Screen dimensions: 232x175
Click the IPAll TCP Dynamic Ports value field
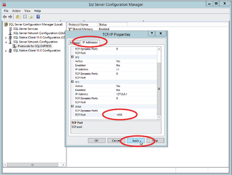coord(136,111)
